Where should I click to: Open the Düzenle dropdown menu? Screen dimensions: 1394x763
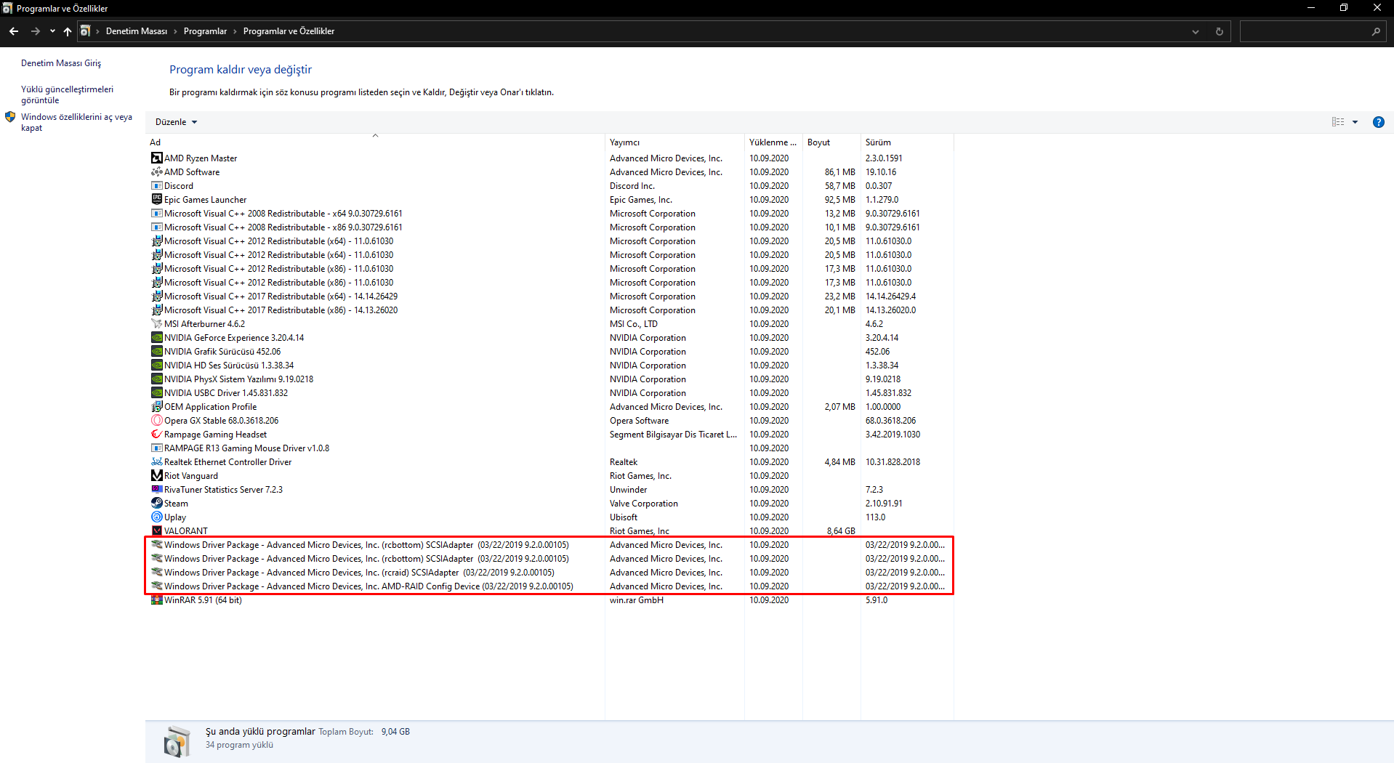[x=176, y=122]
